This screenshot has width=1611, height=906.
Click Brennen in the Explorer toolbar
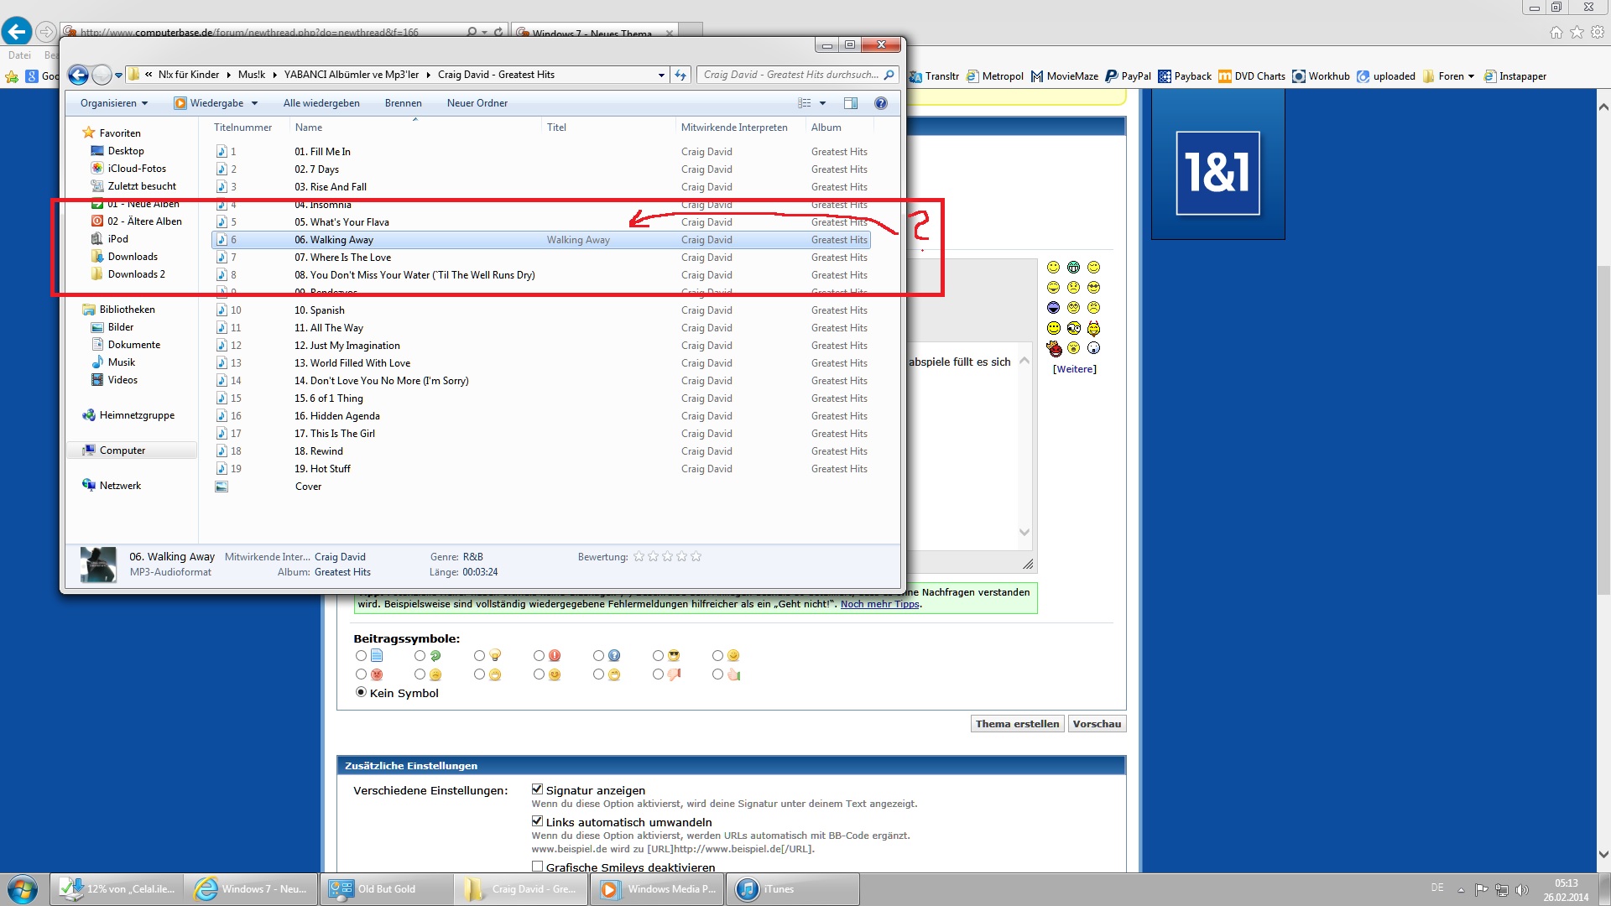[x=403, y=103]
